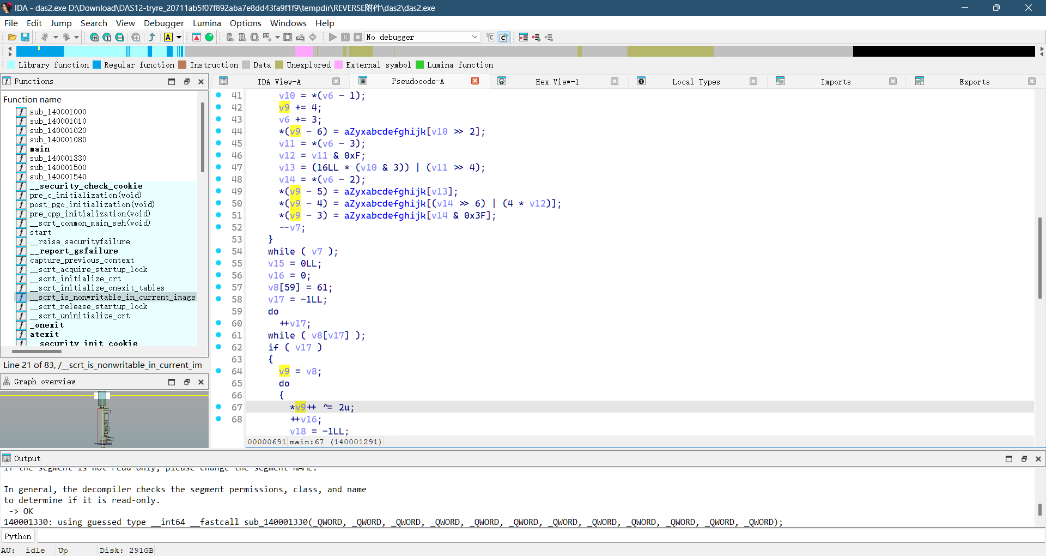Switch to the Local Types tab
The height and width of the screenshot is (556, 1046).
696,81
